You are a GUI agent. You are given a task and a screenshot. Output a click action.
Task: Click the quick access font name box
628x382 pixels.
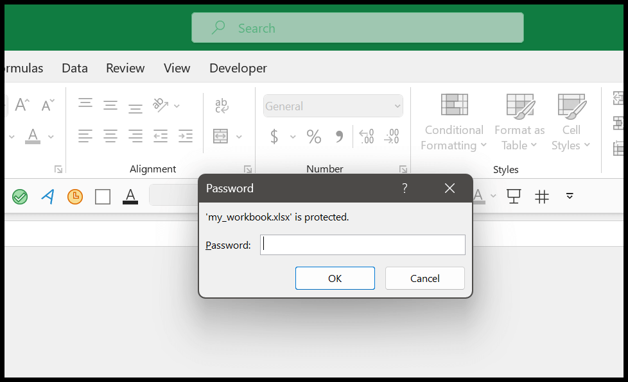click(x=174, y=195)
